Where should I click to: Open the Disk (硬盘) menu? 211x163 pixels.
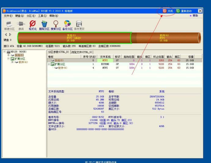[20, 16]
